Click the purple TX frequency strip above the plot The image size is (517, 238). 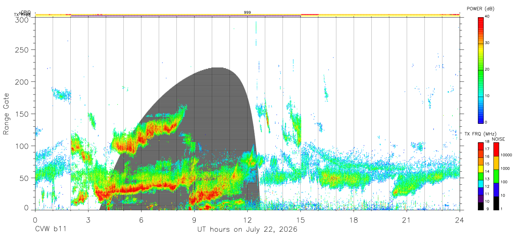coord(186,16)
